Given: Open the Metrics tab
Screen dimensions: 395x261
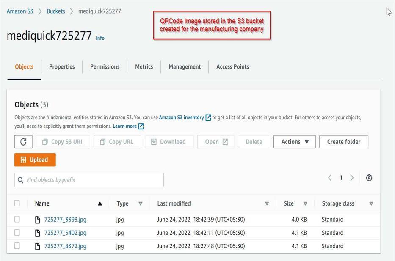Looking at the screenshot, I should (144, 67).
